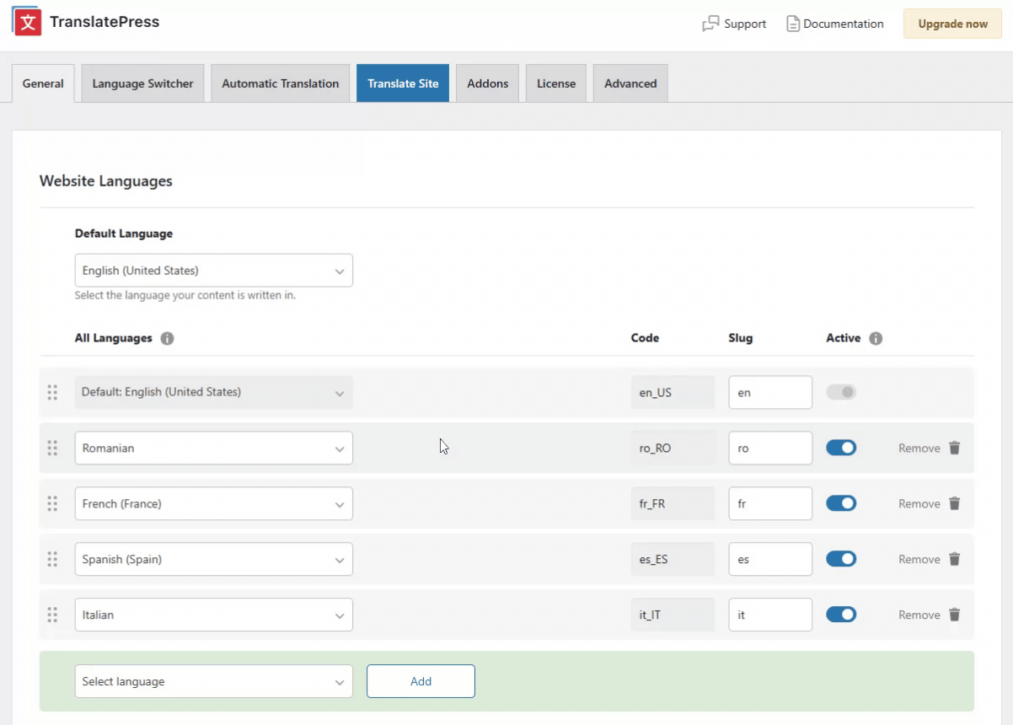Open the Documentation link

pos(834,24)
